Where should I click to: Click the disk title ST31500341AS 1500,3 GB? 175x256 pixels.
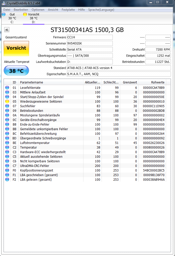coord(87,30)
